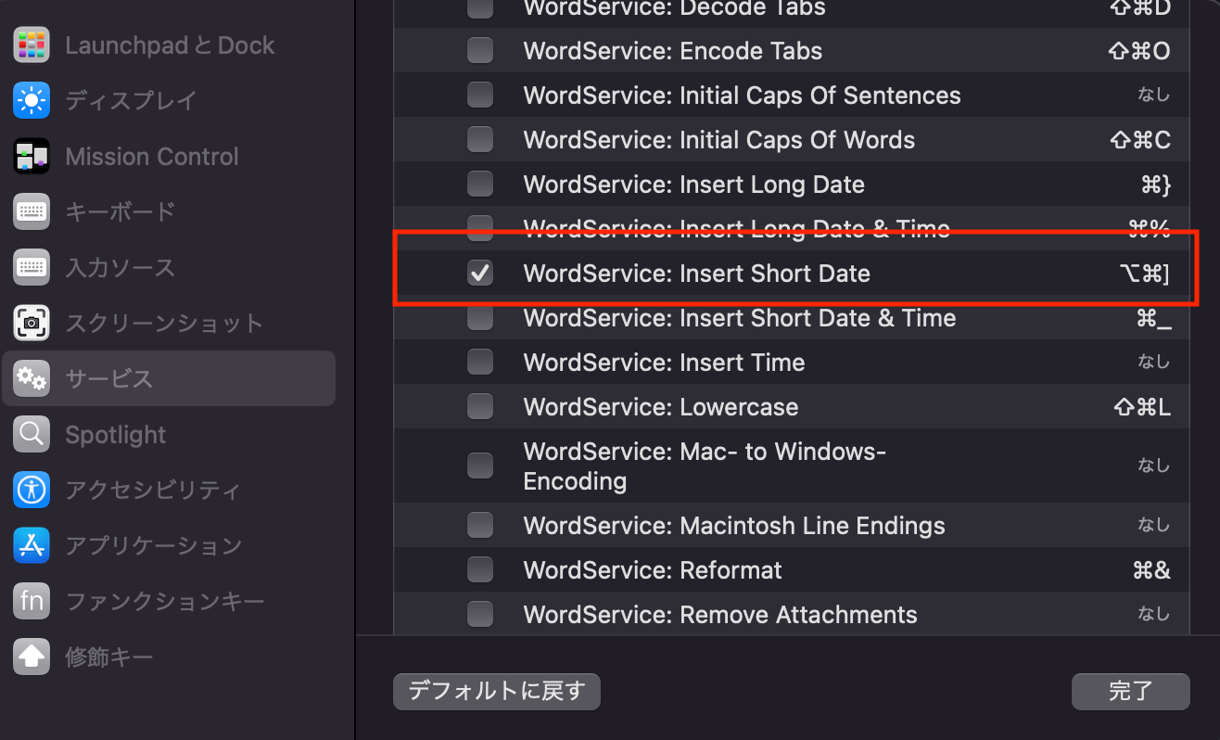Check WordService: Lowercase checkbox

coord(480,407)
